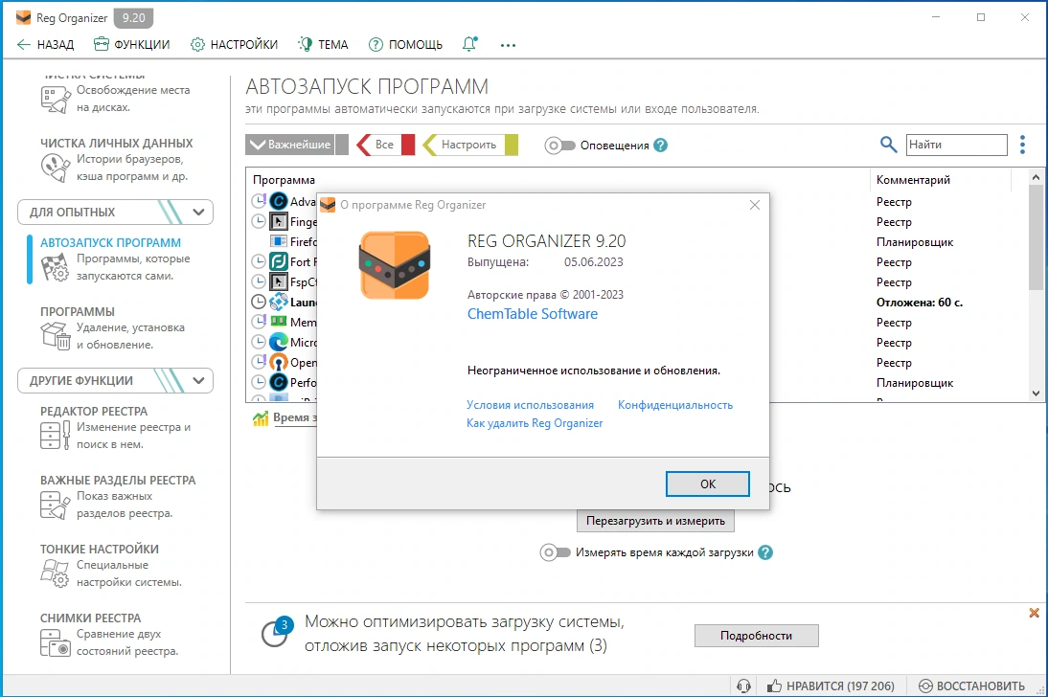
Task: Click version badge 9.20 in title bar
Action: pyautogui.click(x=134, y=18)
